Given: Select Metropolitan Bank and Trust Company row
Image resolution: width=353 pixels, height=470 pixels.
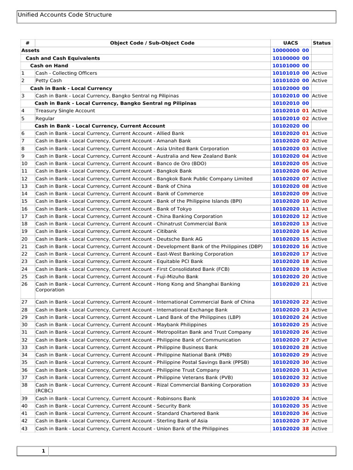Looking at the screenshot, I should click(x=176, y=332).
